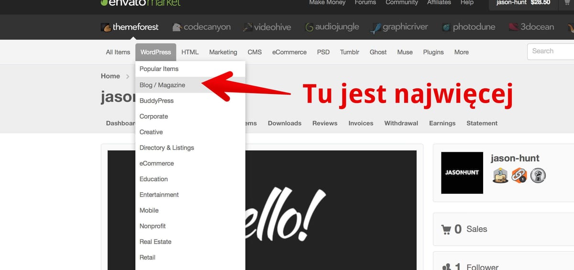Image resolution: width=574 pixels, height=270 pixels.
Task: Open the Forums link
Action: (365, 2)
